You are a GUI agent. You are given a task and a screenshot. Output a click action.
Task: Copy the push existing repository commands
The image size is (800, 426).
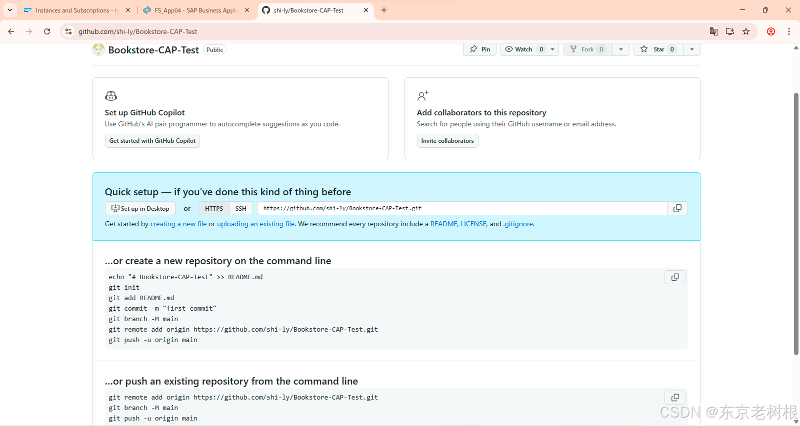[x=675, y=398]
